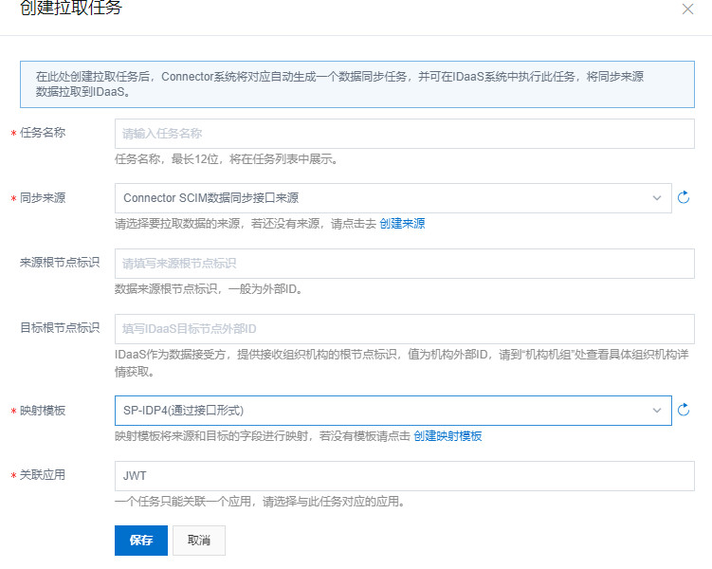This screenshot has height=569, width=712.
Task: Click the 来源根节点标识 input field
Action: point(404,264)
